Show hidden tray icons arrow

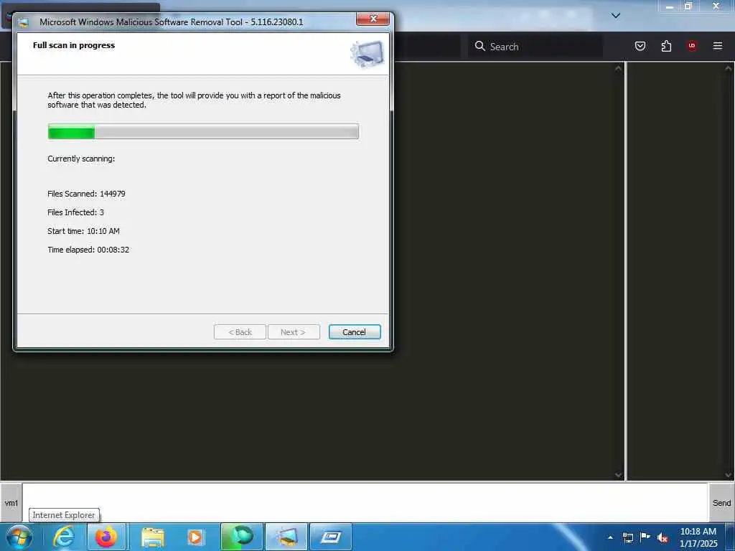(x=610, y=537)
